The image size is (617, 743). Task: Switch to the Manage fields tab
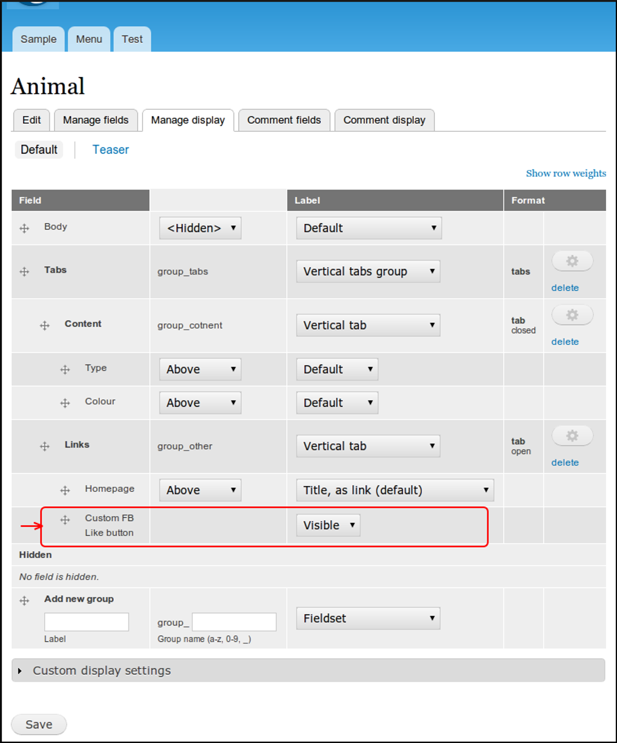96,120
